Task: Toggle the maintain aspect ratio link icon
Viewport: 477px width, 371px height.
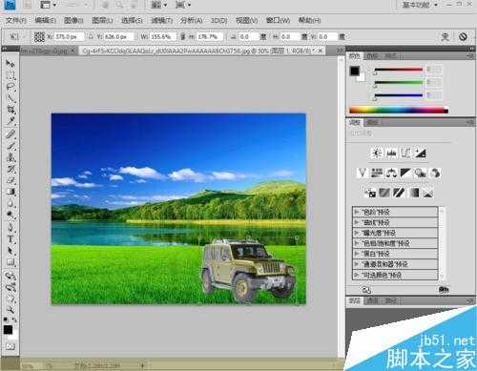Action: pos(183,37)
